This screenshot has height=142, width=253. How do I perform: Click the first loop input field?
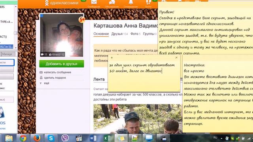click(x=7, y=93)
